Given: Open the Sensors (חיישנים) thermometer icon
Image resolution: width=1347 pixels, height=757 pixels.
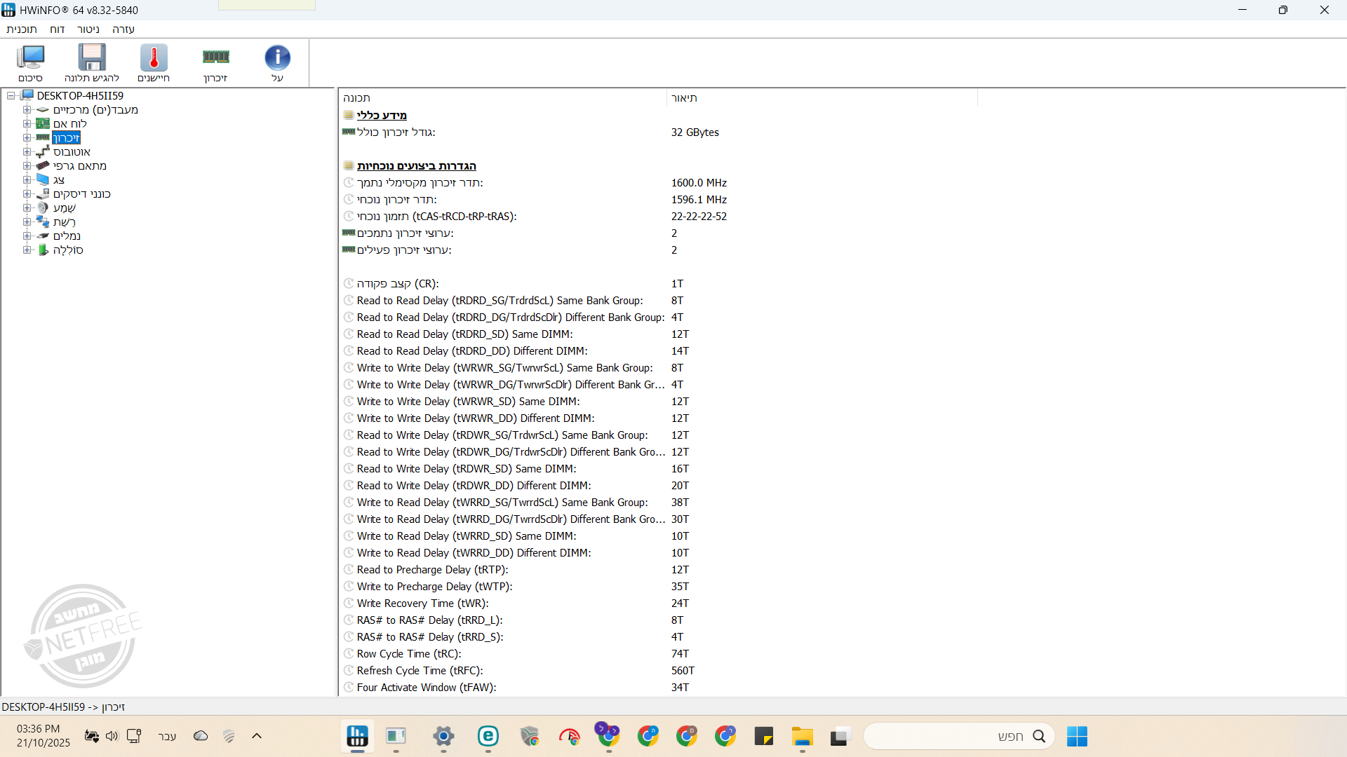Looking at the screenshot, I should point(154,62).
